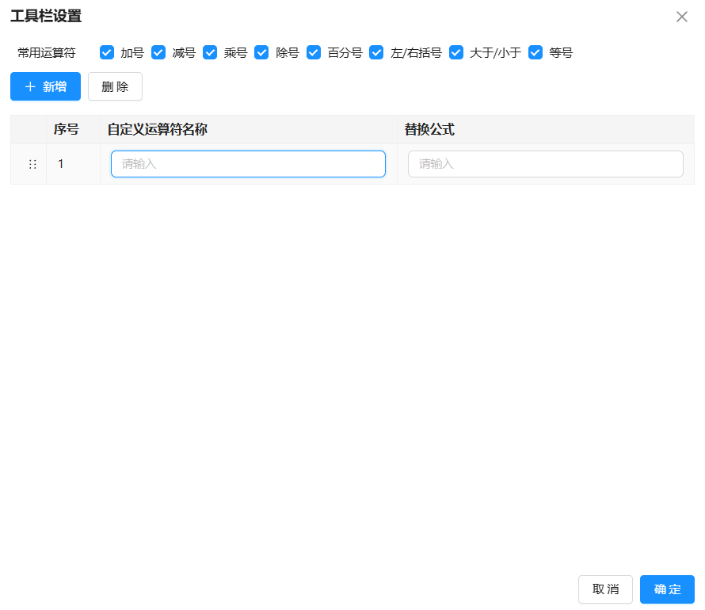Click the 取消 button
The image size is (705, 610).
tap(605, 589)
